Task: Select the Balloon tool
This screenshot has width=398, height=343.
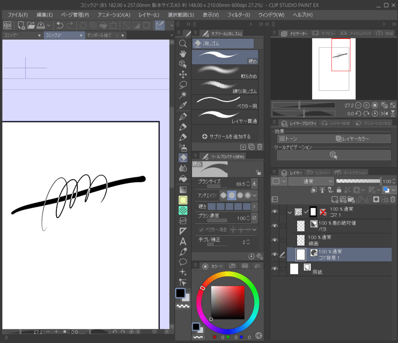Action: (x=183, y=262)
